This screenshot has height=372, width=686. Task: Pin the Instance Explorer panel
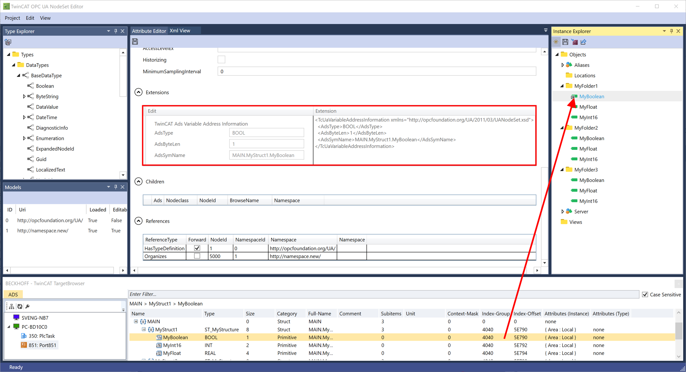click(672, 31)
